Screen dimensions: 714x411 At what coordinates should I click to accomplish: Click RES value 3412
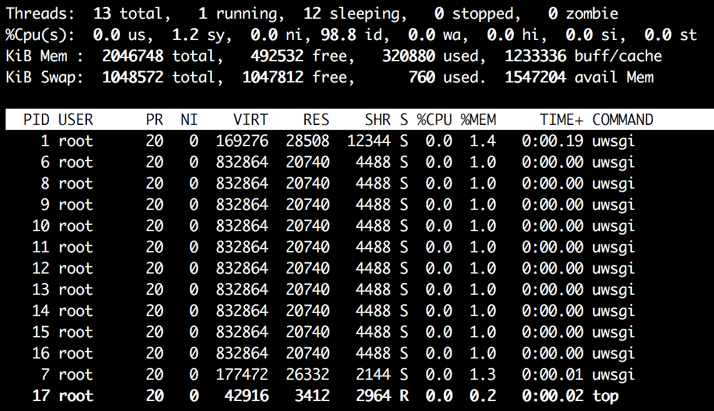[312, 395]
